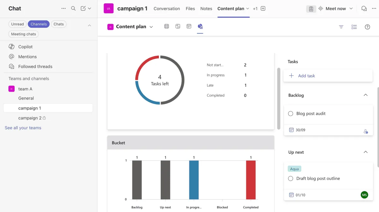The image size is (379, 212).
Task: Select the Unread filter pill
Action: point(17,24)
